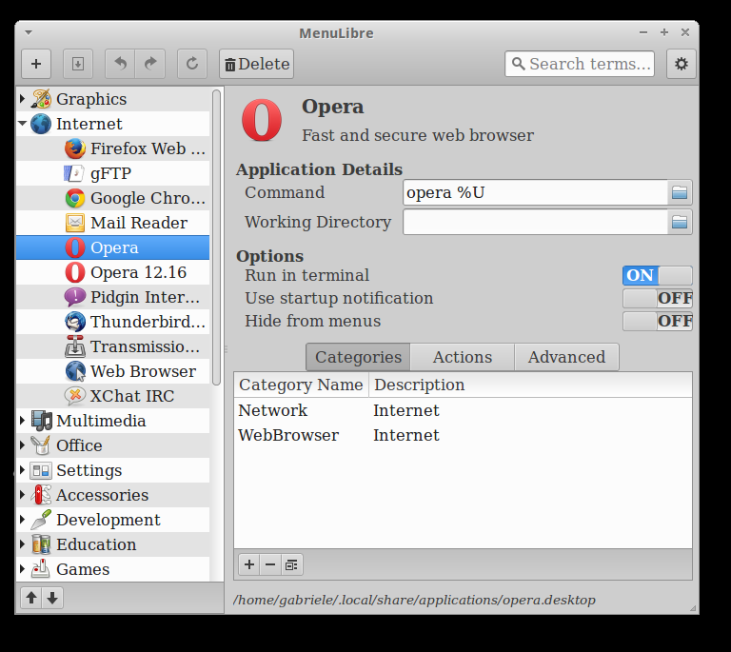Switch to the Advanced tab
The width and height of the screenshot is (731, 652).
(567, 357)
